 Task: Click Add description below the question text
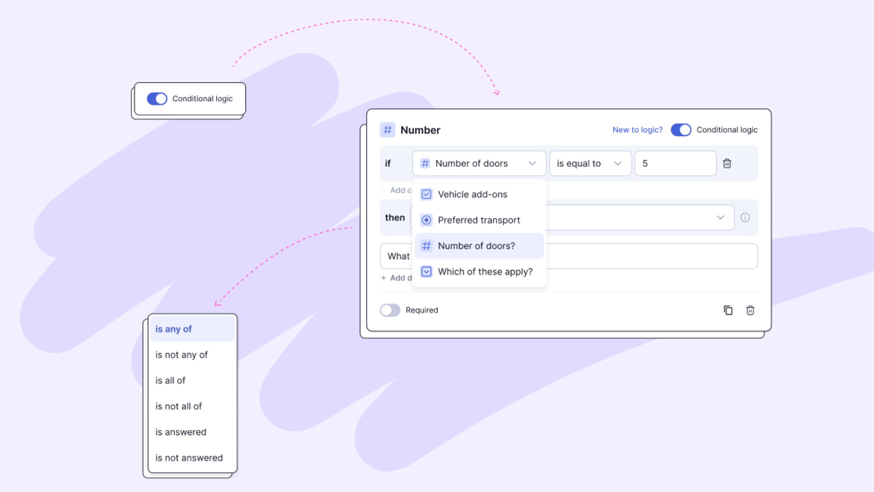397,278
